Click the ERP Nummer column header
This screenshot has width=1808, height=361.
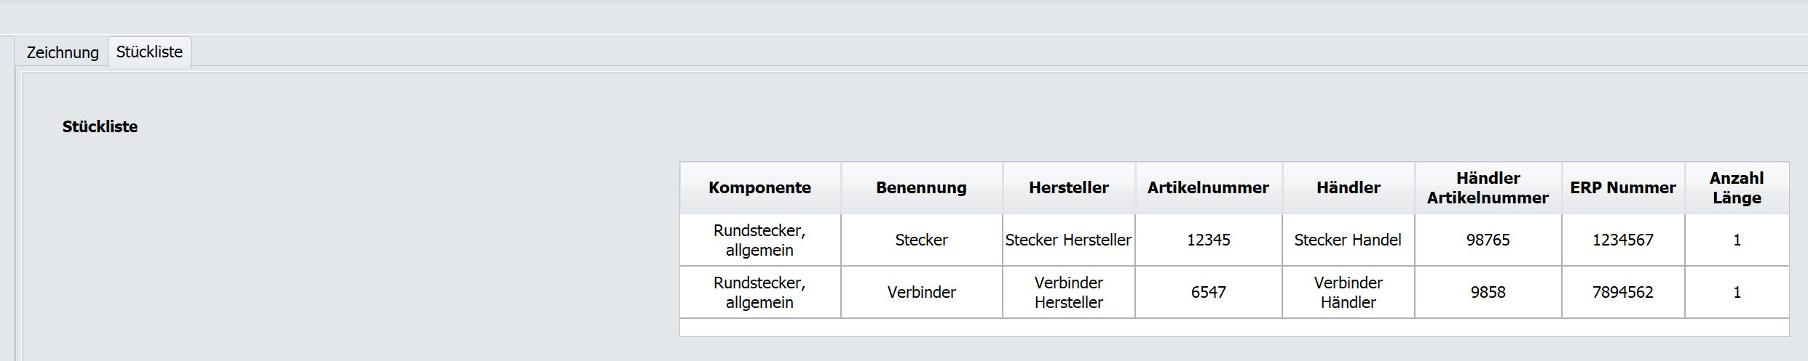pyautogui.click(x=1622, y=188)
